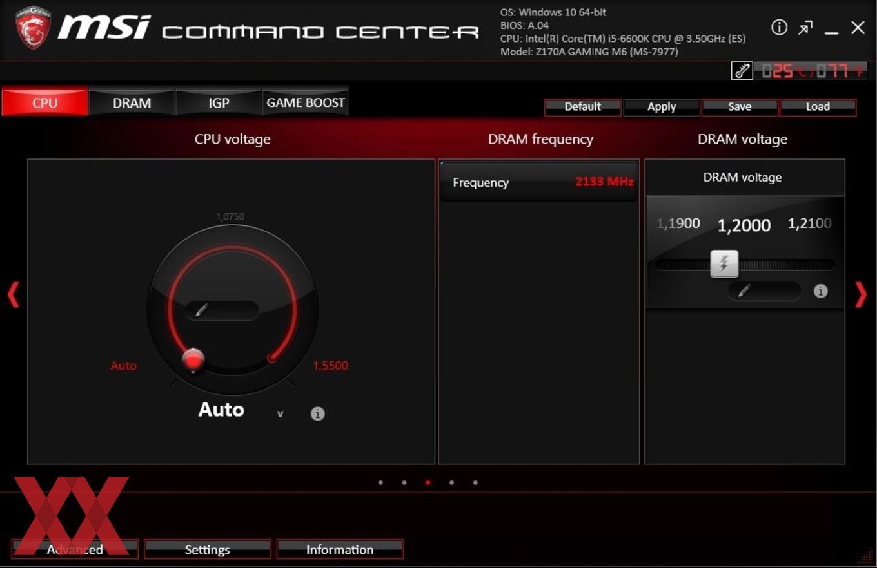Viewport: 877px width, 568px height.
Task: Go to next page with right red arrow
Action: coord(861,295)
